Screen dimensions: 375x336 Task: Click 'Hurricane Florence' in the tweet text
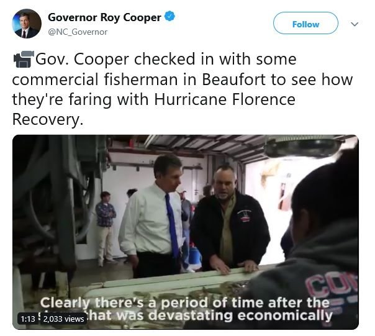pyautogui.click(x=225, y=99)
